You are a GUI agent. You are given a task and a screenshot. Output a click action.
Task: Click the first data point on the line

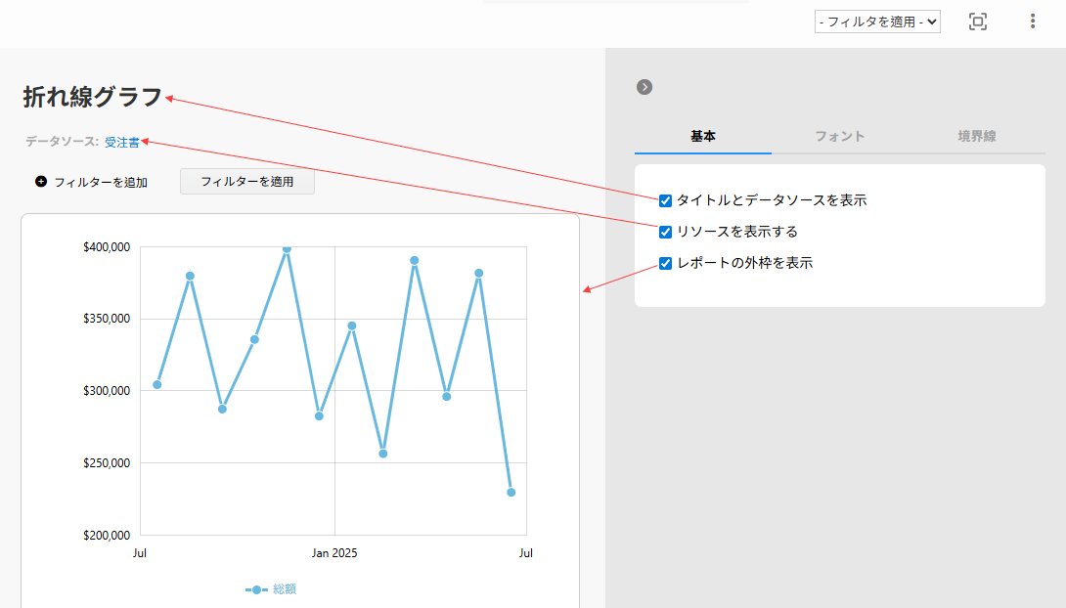157,384
